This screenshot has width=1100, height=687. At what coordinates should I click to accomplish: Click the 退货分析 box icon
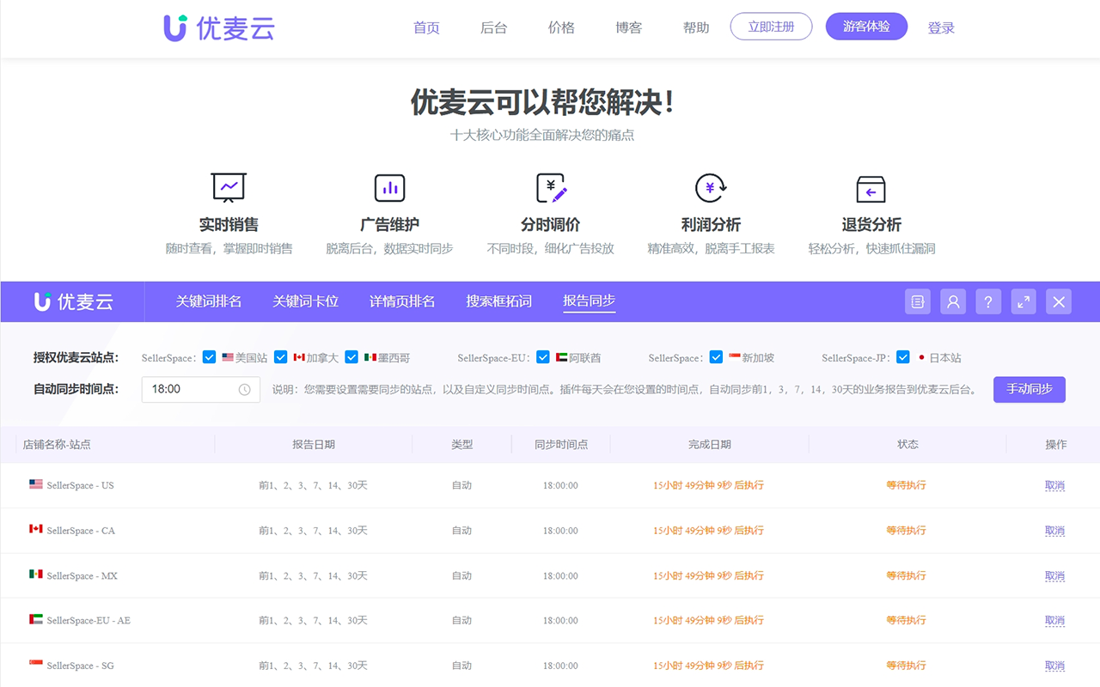pos(872,187)
